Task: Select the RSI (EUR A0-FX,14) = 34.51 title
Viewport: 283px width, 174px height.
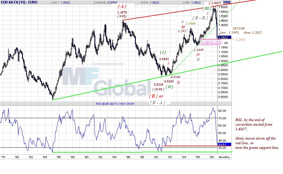Action: pos(115,104)
